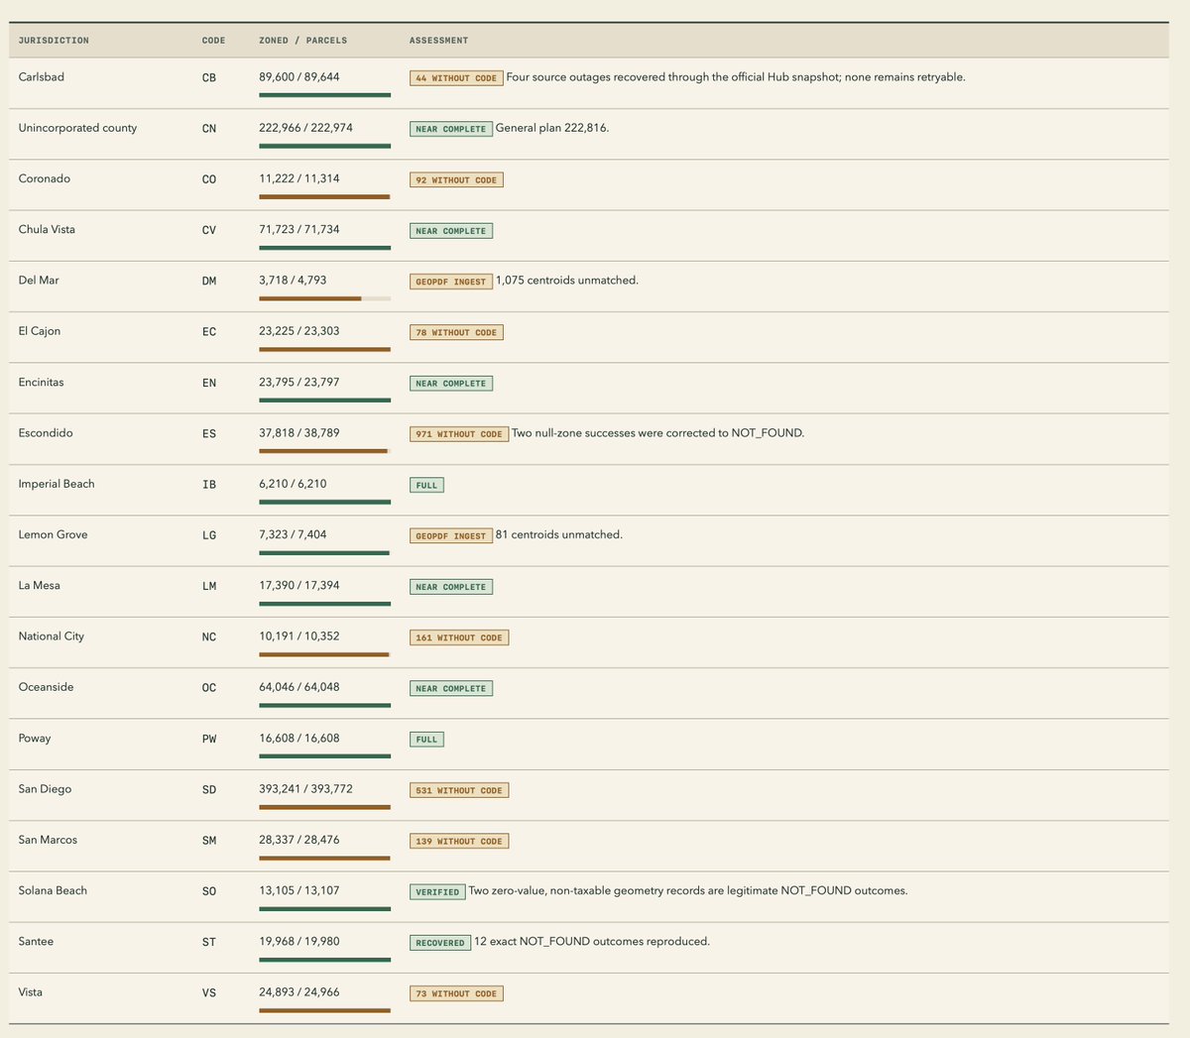Viewport: 1190px width, 1038px height.
Task: Select Poway jurisdiction name
Action: tap(35, 738)
